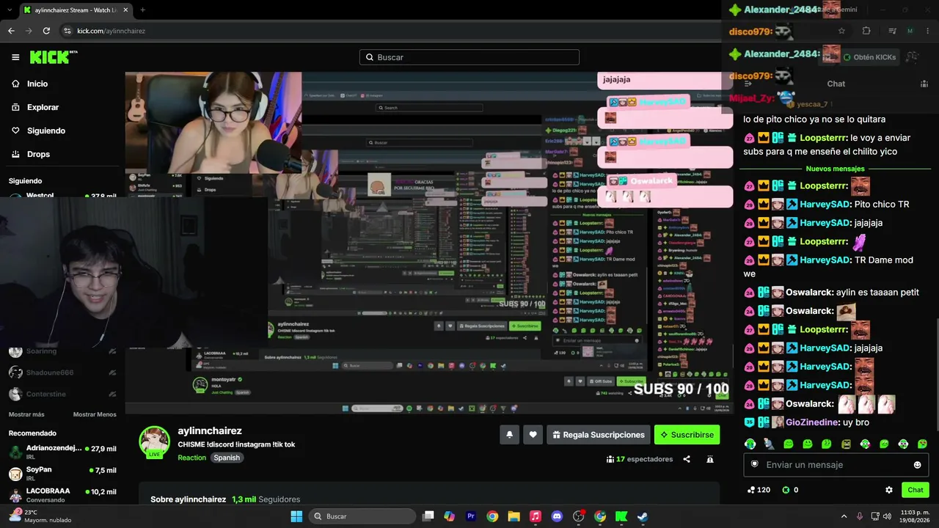Open Steam from the taskbar
Screen dimensions: 939x528
(x=643, y=516)
